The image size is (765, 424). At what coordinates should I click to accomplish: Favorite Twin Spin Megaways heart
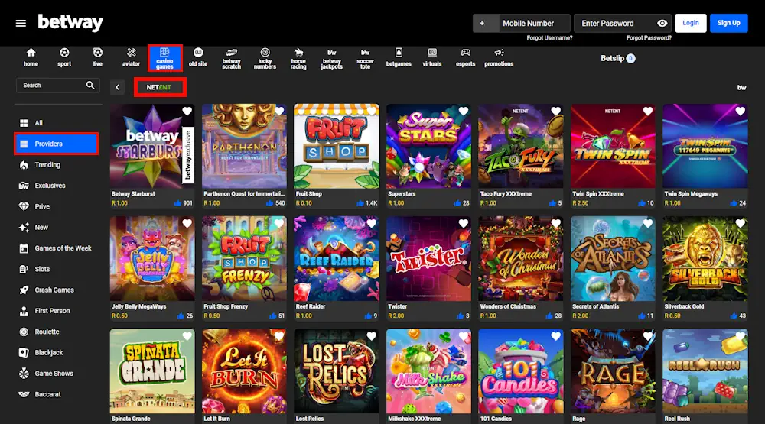(x=740, y=111)
